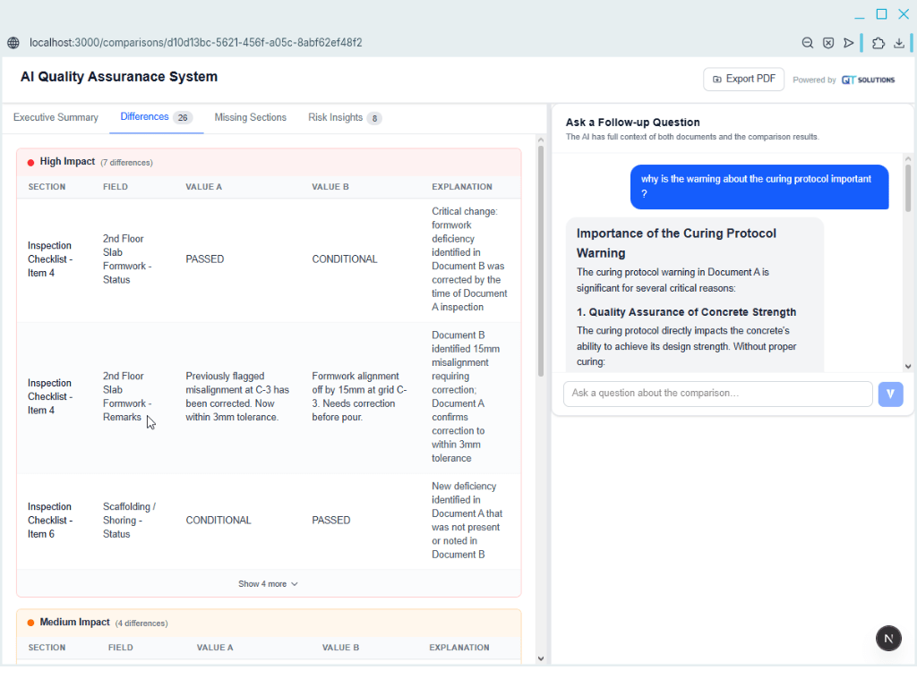This screenshot has height=687, width=917.
Task: Maximize the browser window
Action: (881, 14)
